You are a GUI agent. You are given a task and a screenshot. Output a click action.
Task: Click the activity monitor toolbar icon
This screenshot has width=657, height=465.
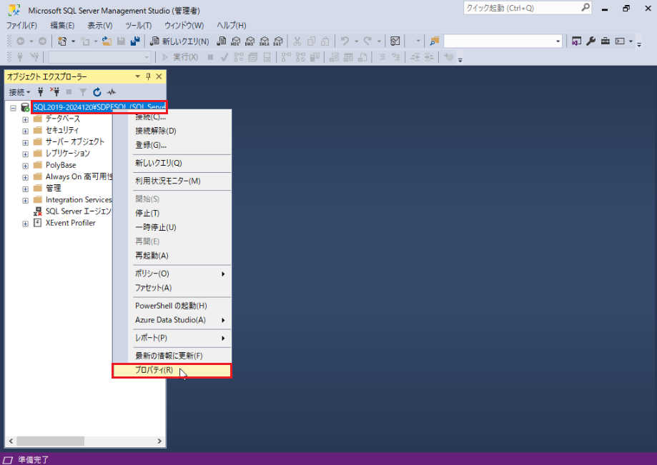pos(395,41)
